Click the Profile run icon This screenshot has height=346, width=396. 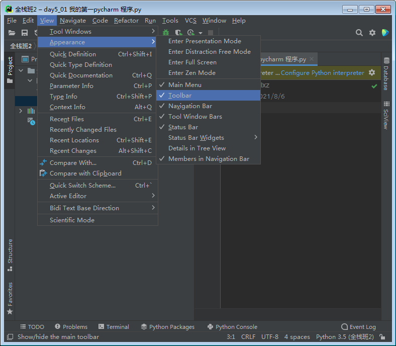click(x=191, y=32)
